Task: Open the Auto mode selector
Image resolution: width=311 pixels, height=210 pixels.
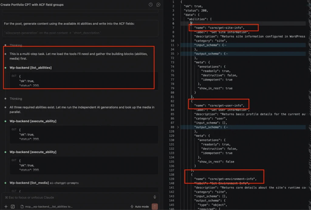Action: click(140, 206)
